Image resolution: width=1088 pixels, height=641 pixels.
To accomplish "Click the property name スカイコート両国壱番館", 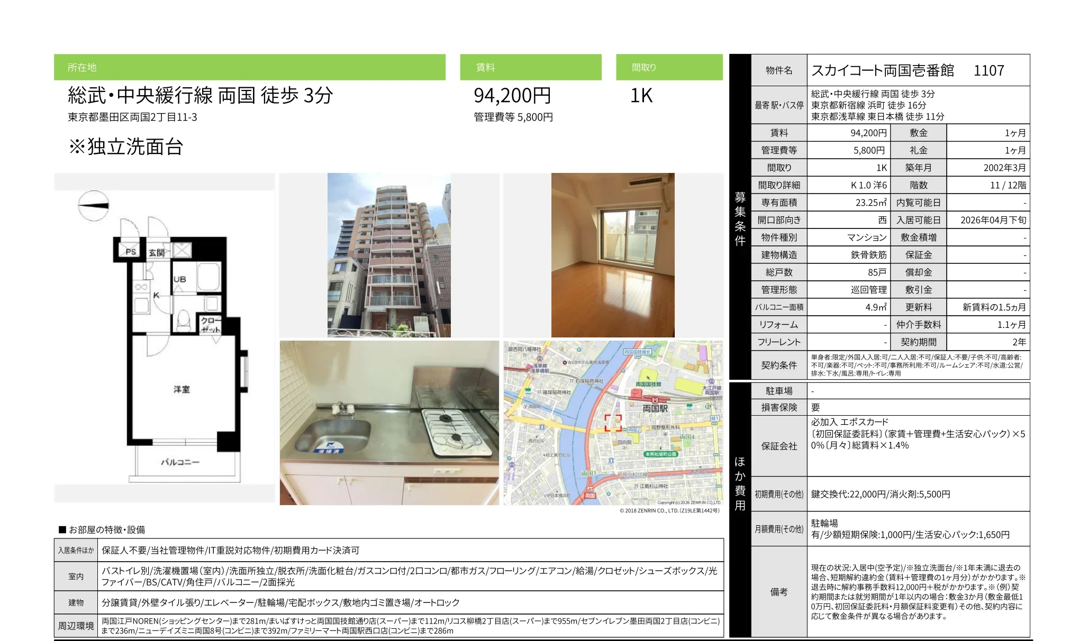I will pos(882,70).
